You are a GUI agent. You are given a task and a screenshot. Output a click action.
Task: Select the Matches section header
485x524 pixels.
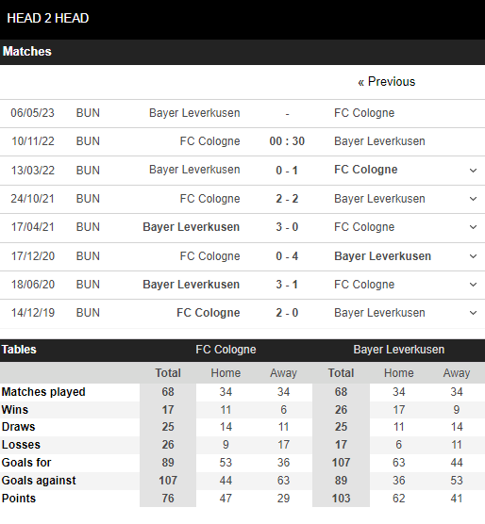click(x=27, y=52)
